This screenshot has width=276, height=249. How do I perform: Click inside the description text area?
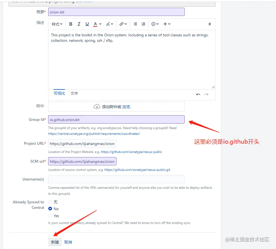click(x=132, y=59)
